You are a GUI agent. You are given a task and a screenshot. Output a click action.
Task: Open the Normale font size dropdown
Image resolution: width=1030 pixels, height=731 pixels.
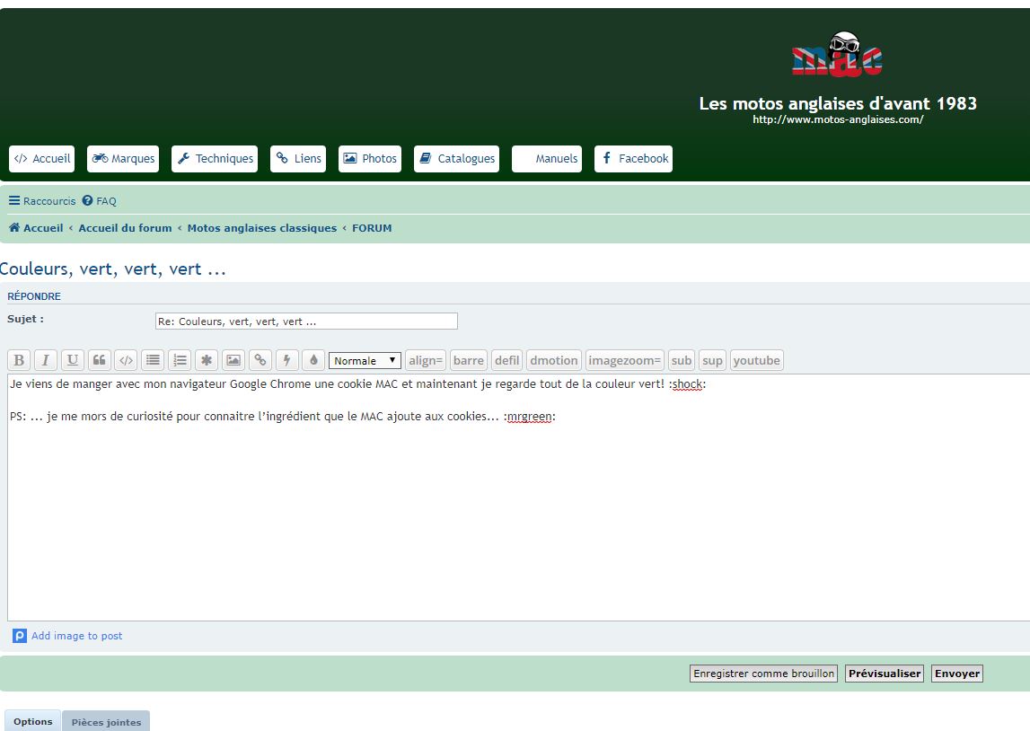click(365, 361)
